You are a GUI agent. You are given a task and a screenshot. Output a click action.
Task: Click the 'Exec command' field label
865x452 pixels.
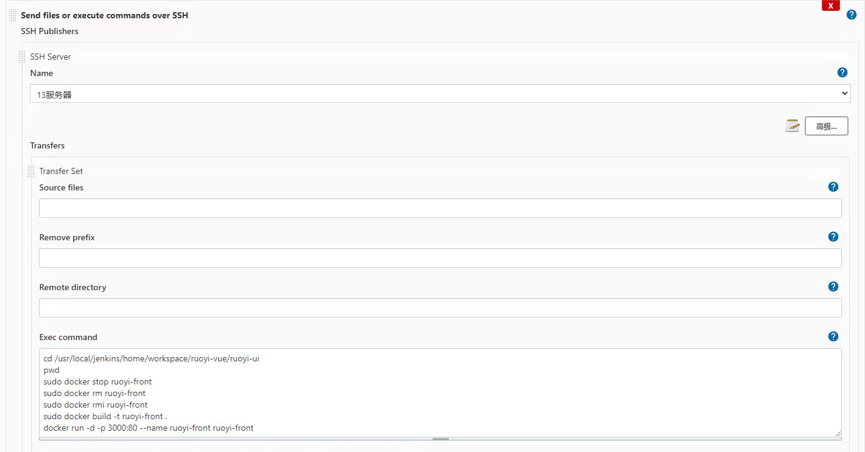pos(68,337)
